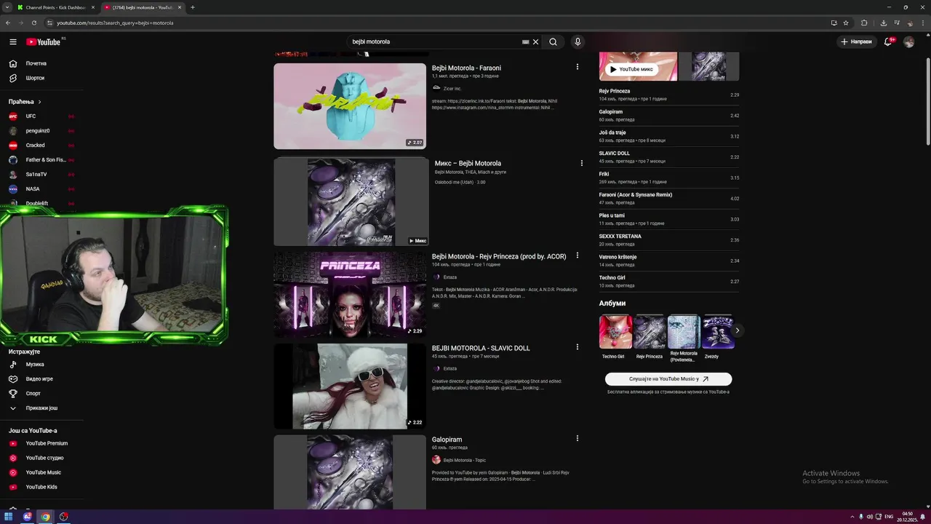Image resolution: width=931 pixels, height=524 pixels.
Task: Open options menu for Faraoni video
Action: [578, 67]
